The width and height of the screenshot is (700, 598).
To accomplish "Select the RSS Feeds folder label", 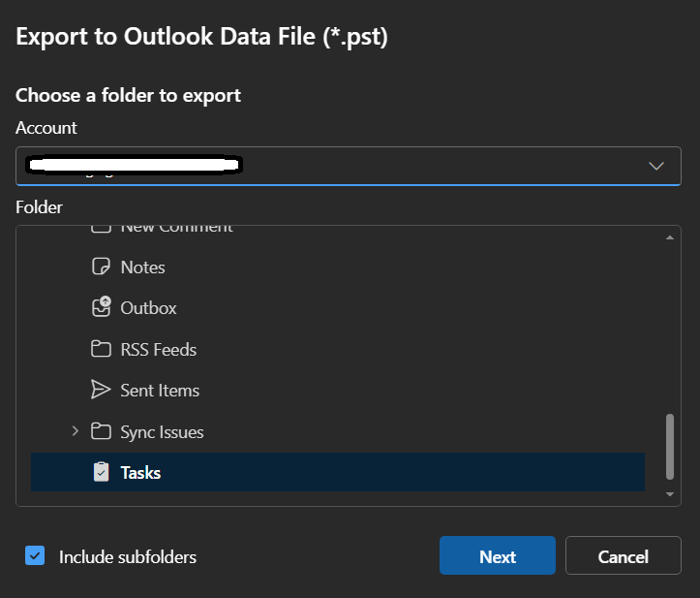I will [159, 350].
